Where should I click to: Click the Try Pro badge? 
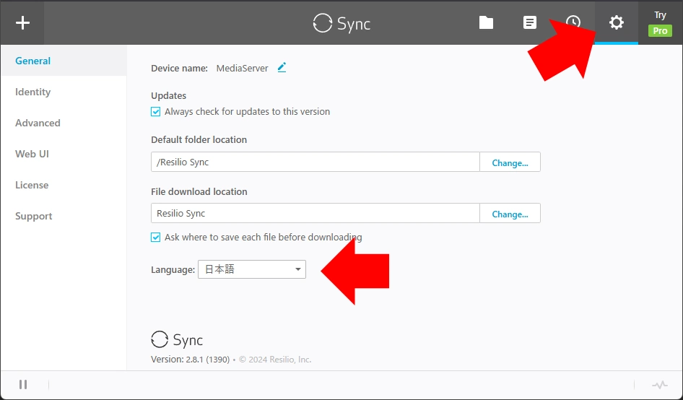660,24
